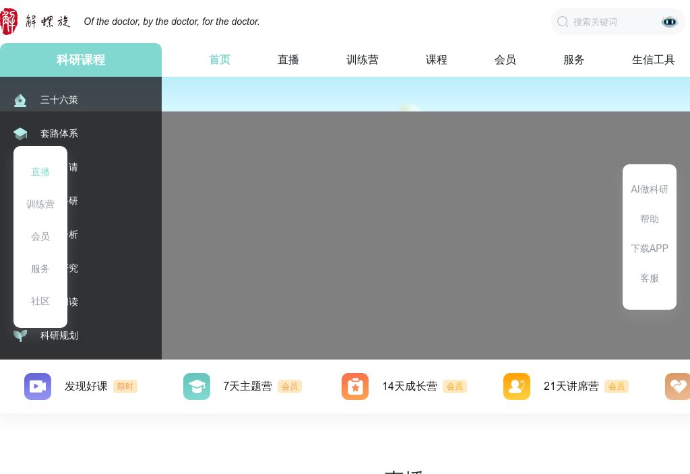Click the 限时 badge next to 发现好课
The width and height of the screenshot is (690, 474).
pyautogui.click(x=125, y=386)
